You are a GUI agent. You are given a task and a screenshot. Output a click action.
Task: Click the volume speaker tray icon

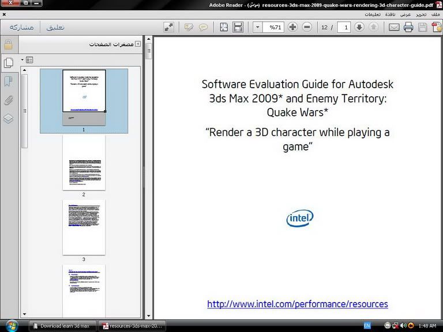click(403, 326)
